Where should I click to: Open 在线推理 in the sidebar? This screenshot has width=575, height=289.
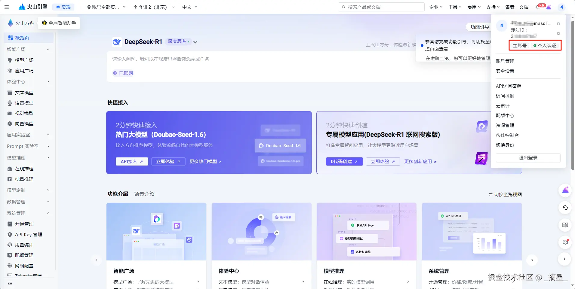click(24, 169)
